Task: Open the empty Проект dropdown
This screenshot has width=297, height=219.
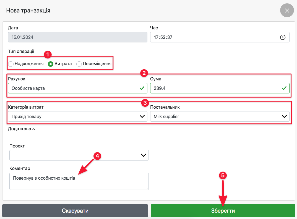Action: pyautogui.click(x=79, y=155)
